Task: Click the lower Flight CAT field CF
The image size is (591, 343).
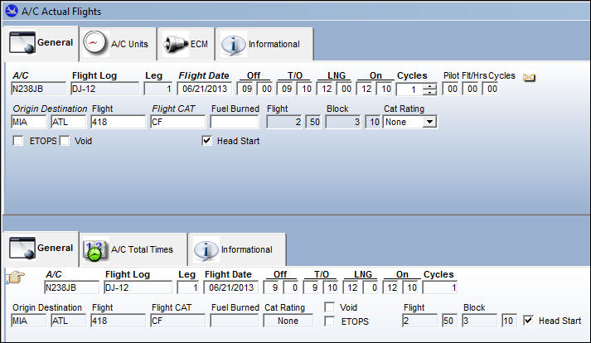Action: [178, 321]
